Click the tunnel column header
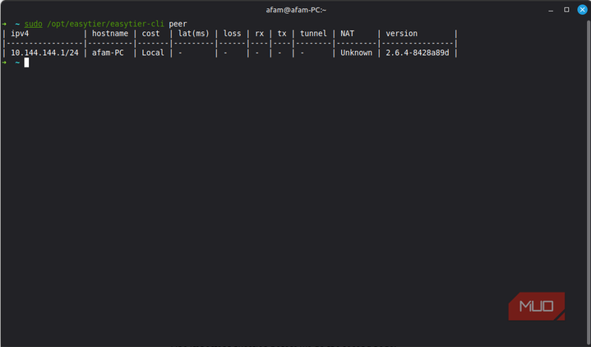Viewport: 591px width, 347px height. [x=314, y=34]
